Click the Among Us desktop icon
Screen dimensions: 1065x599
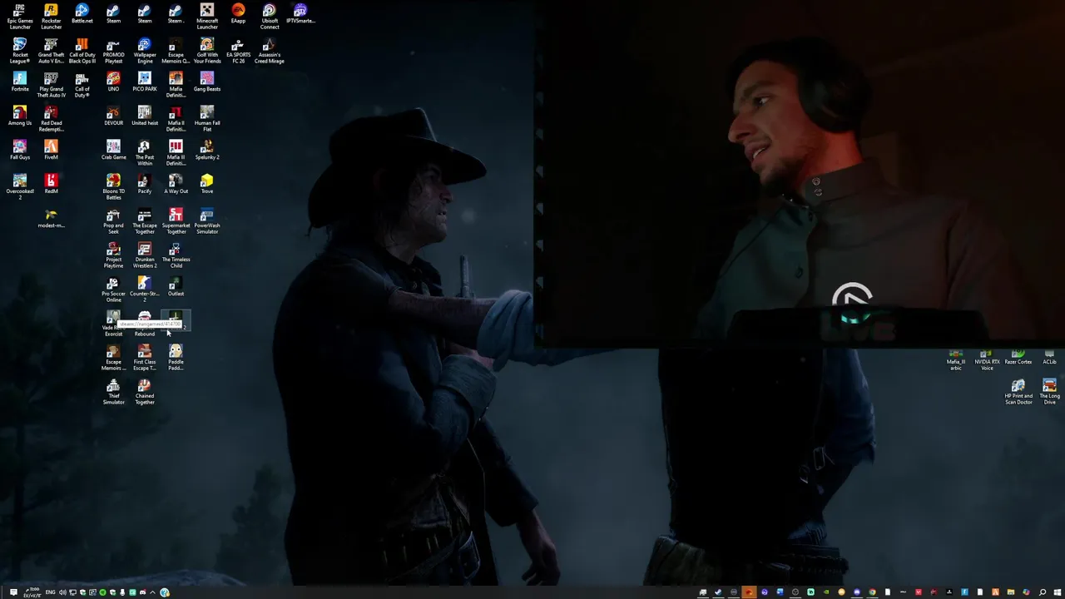(x=20, y=116)
